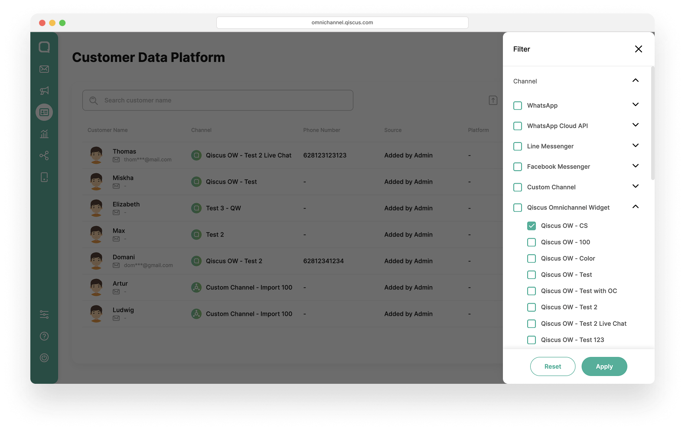Check the Qiscus OW - Test checkbox
The height and width of the screenshot is (431, 685).
point(532,275)
